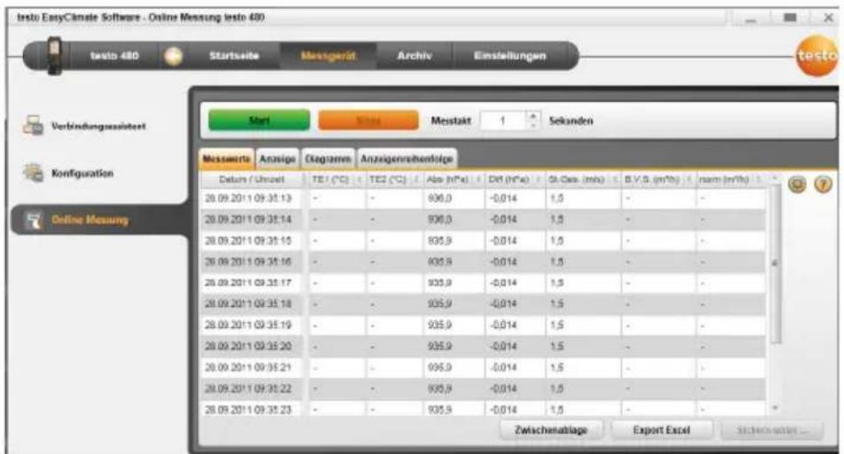The image size is (844, 454).
Task: Switch to the Messwerte tab
Action: point(226,160)
